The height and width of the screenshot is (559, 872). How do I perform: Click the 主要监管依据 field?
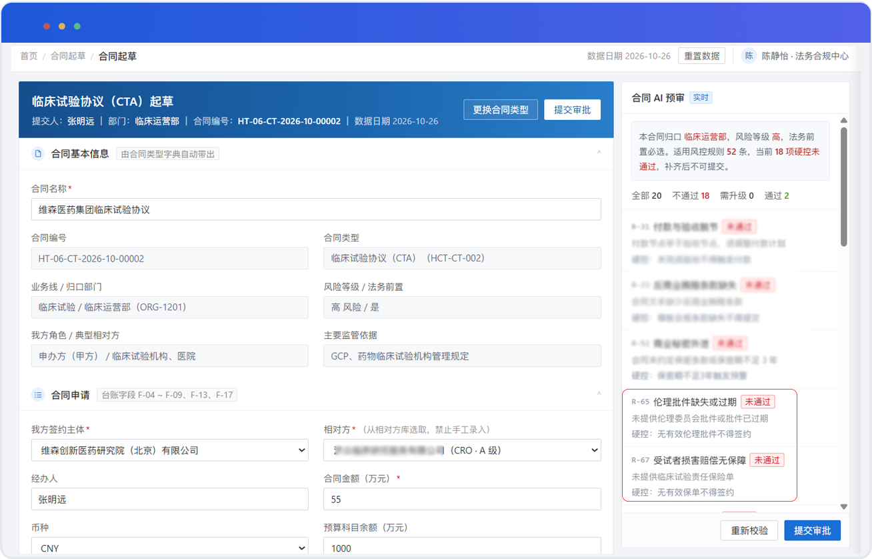pyautogui.click(x=462, y=356)
